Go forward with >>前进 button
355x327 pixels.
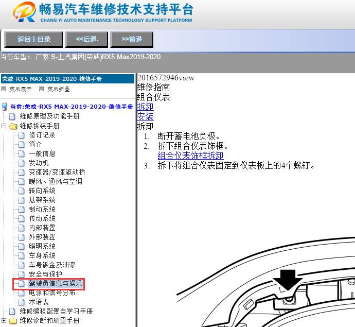pos(132,40)
